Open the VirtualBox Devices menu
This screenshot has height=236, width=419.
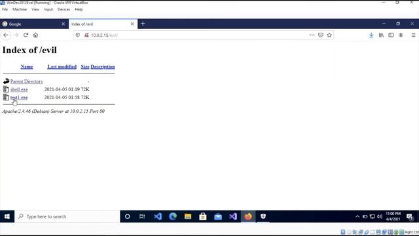(x=64, y=9)
